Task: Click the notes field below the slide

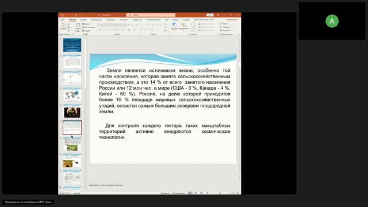Action: click(x=163, y=185)
